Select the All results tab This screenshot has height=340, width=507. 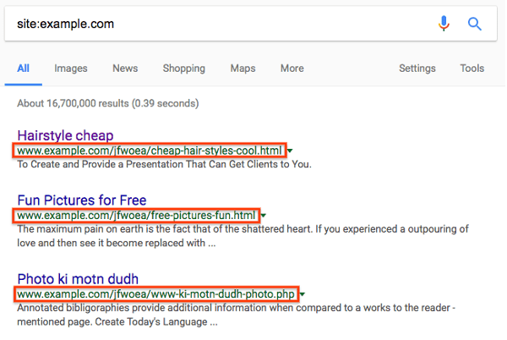click(23, 69)
